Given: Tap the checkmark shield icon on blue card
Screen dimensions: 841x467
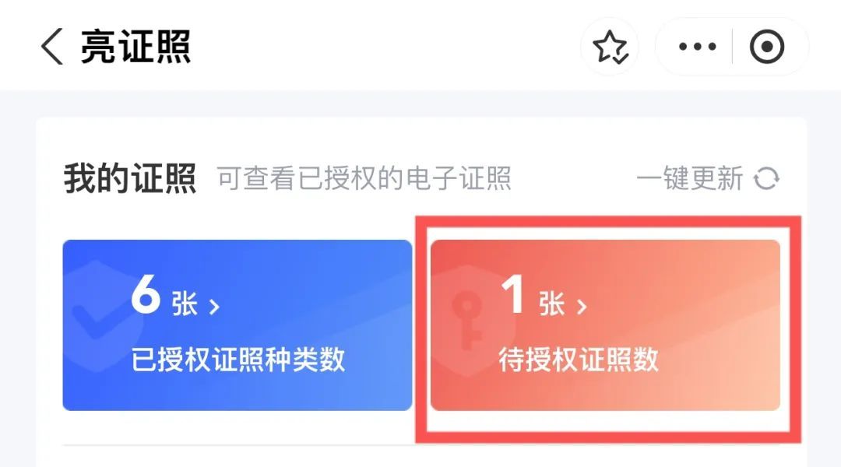Looking at the screenshot, I should pos(97,316).
